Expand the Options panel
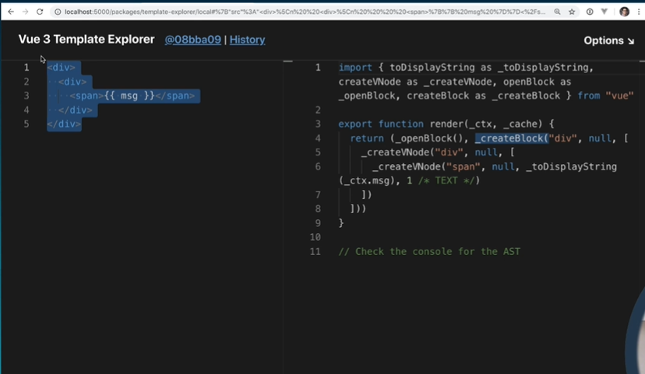This screenshot has width=645, height=374. tap(609, 40)
